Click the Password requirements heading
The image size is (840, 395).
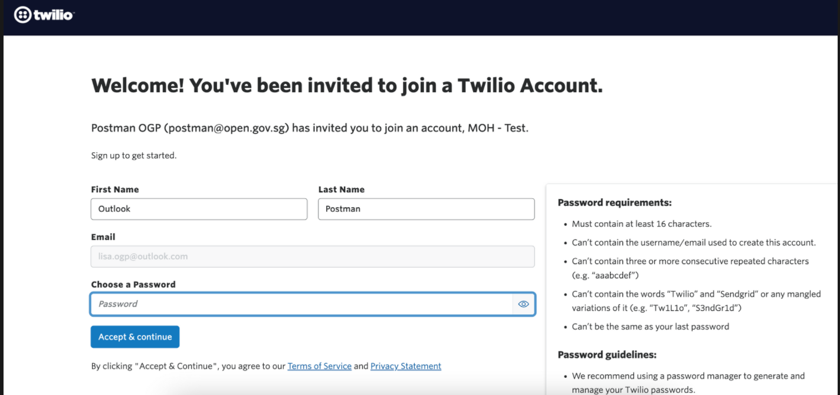coord(615,203)
